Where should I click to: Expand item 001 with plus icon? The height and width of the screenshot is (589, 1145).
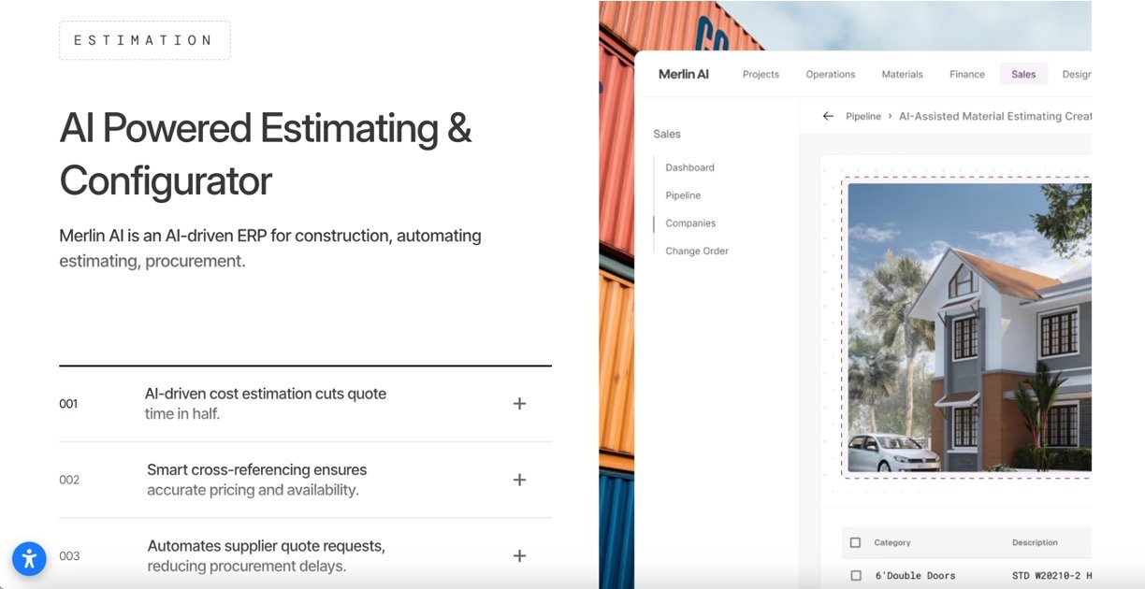(519, 404)
